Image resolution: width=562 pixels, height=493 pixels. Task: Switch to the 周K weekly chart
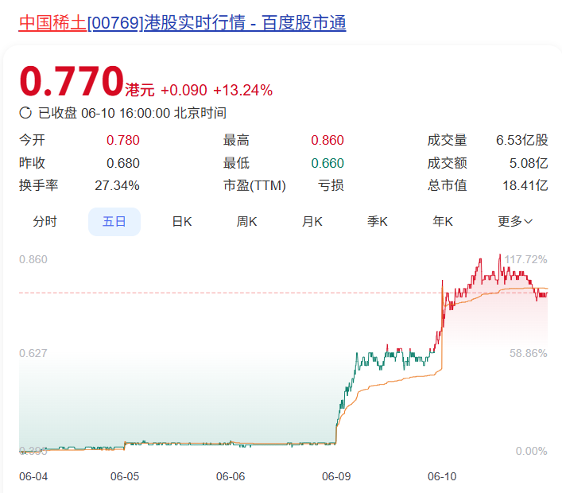[x=246, y=222]
